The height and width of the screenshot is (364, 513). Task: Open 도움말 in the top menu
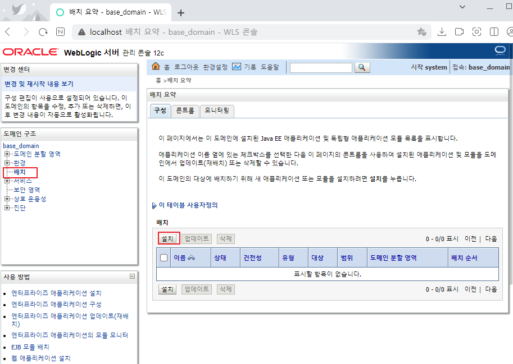(270, 67)
